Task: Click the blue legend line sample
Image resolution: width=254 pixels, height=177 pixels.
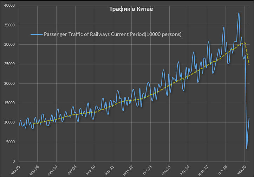Action: tap(37, 34)
